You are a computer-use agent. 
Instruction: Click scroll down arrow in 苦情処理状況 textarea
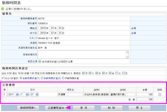pos(127,57)
